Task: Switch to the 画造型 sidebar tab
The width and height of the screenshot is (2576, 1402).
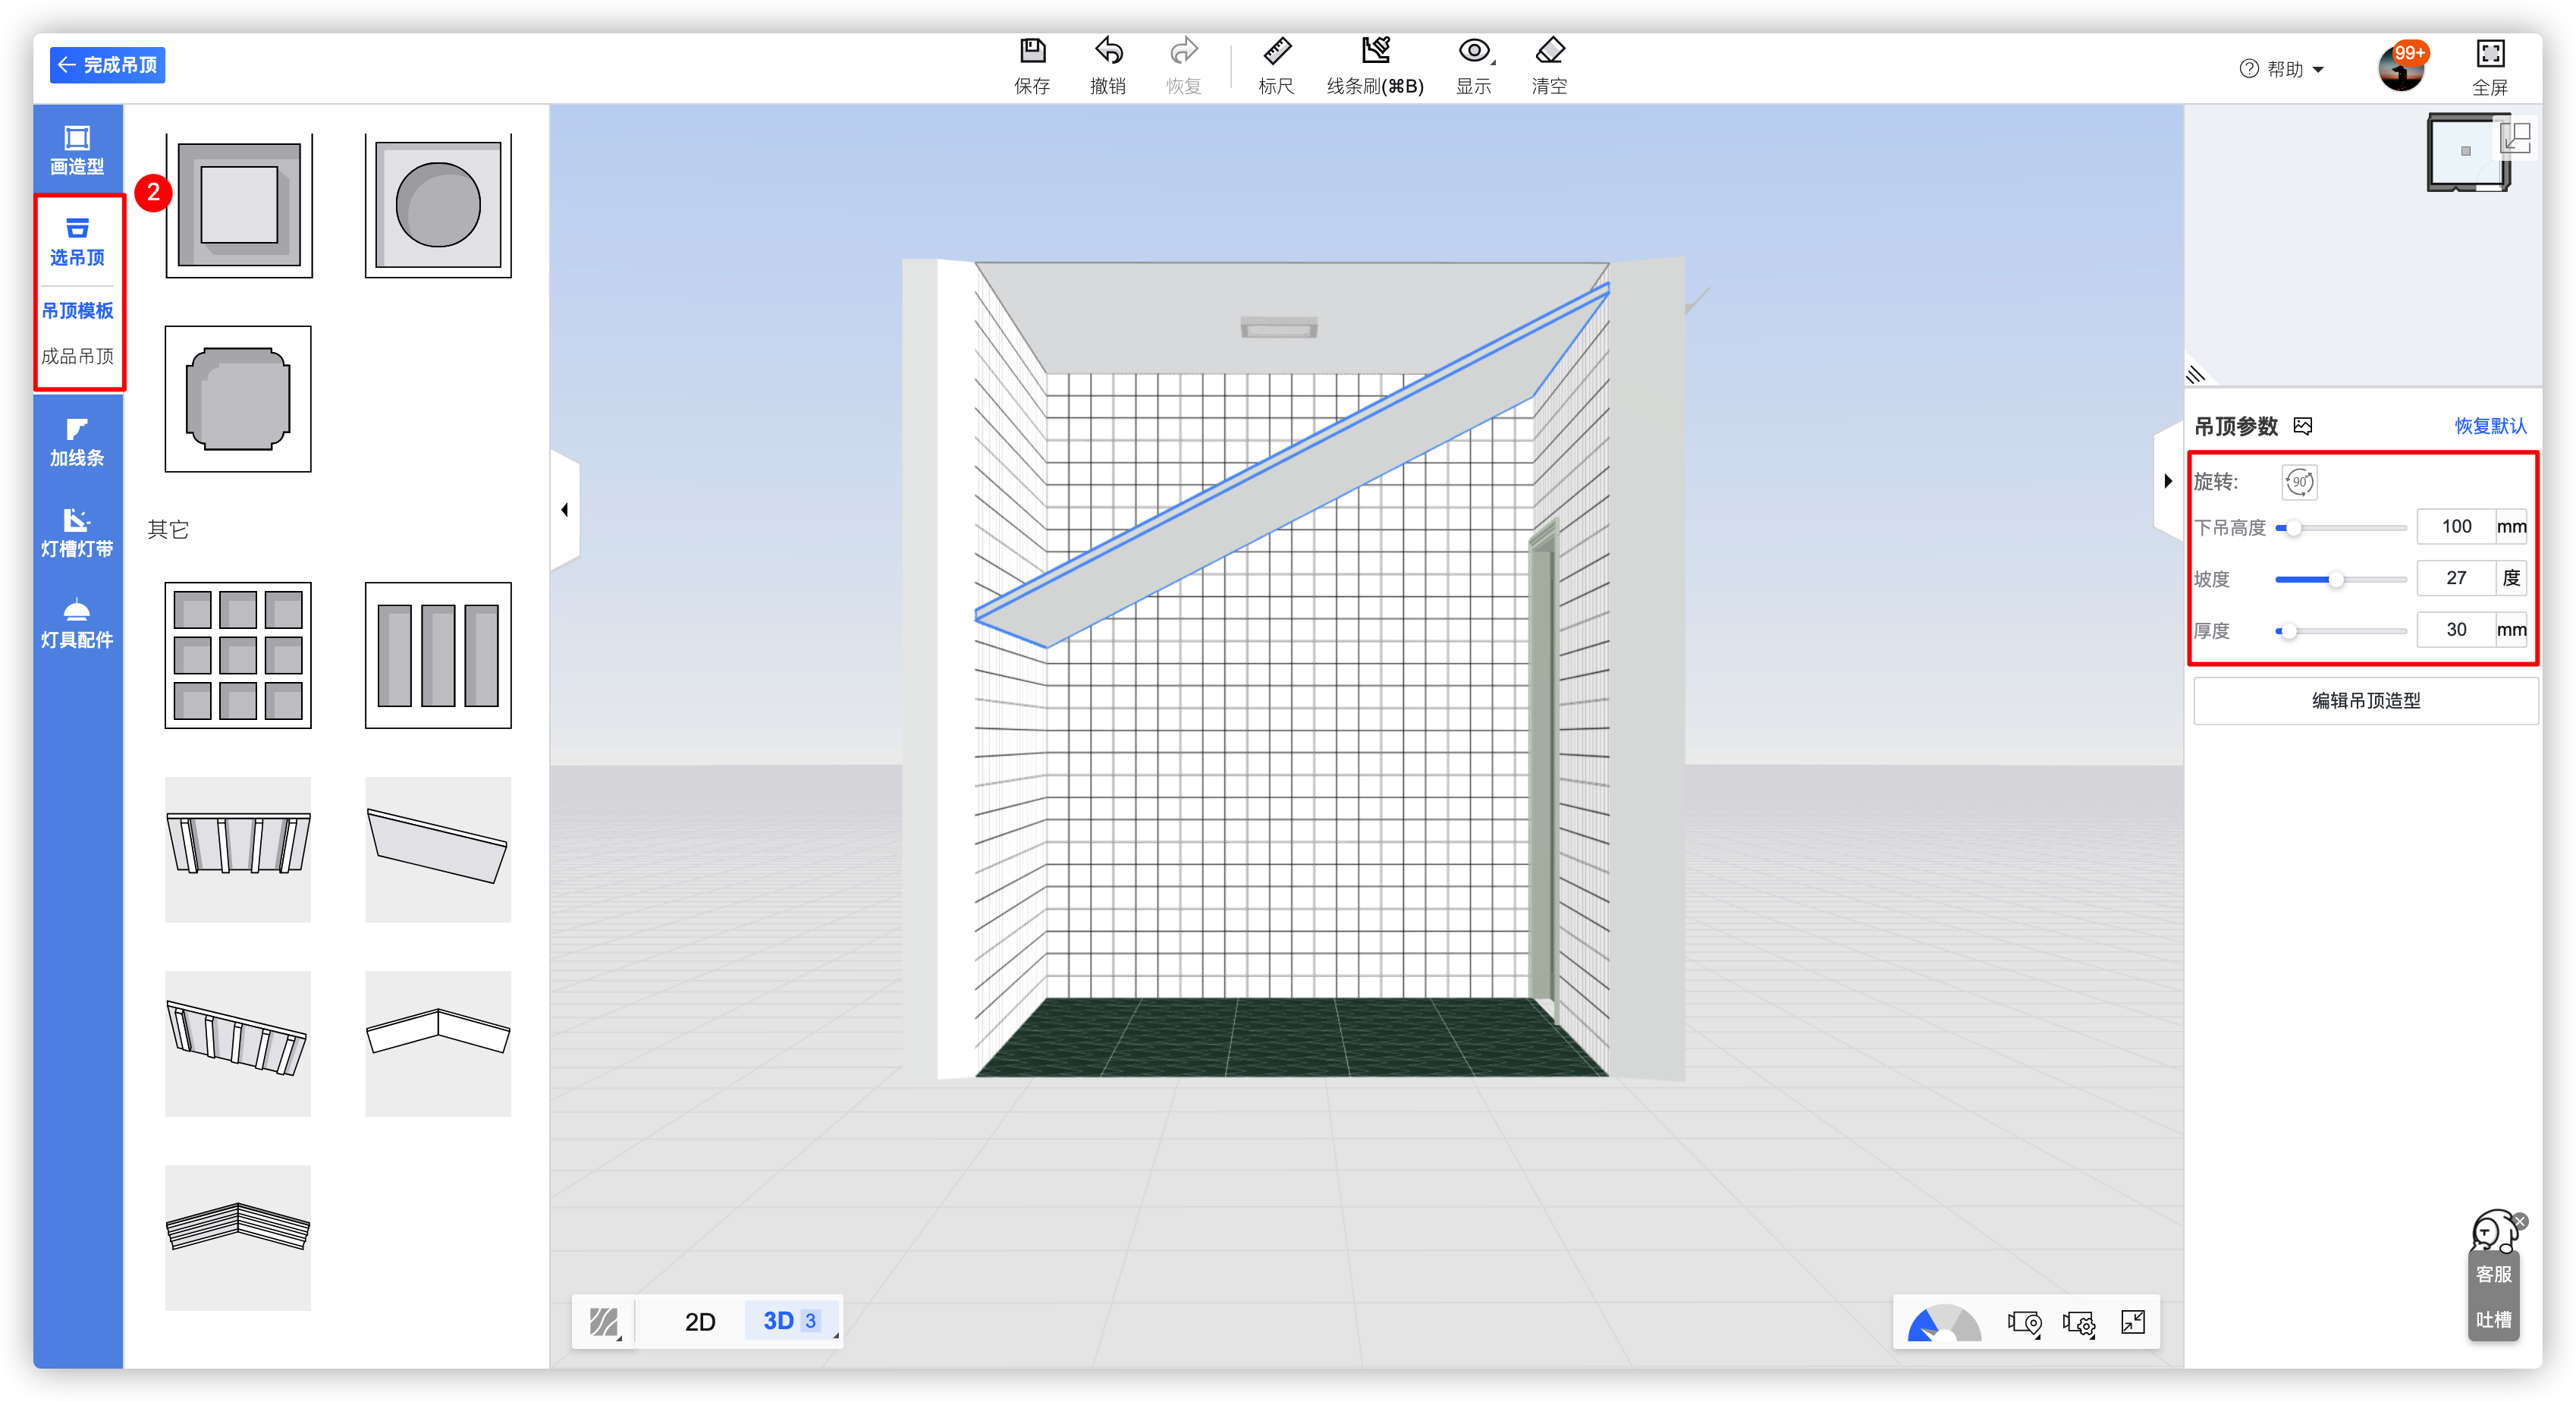Action: pos(77,151)
